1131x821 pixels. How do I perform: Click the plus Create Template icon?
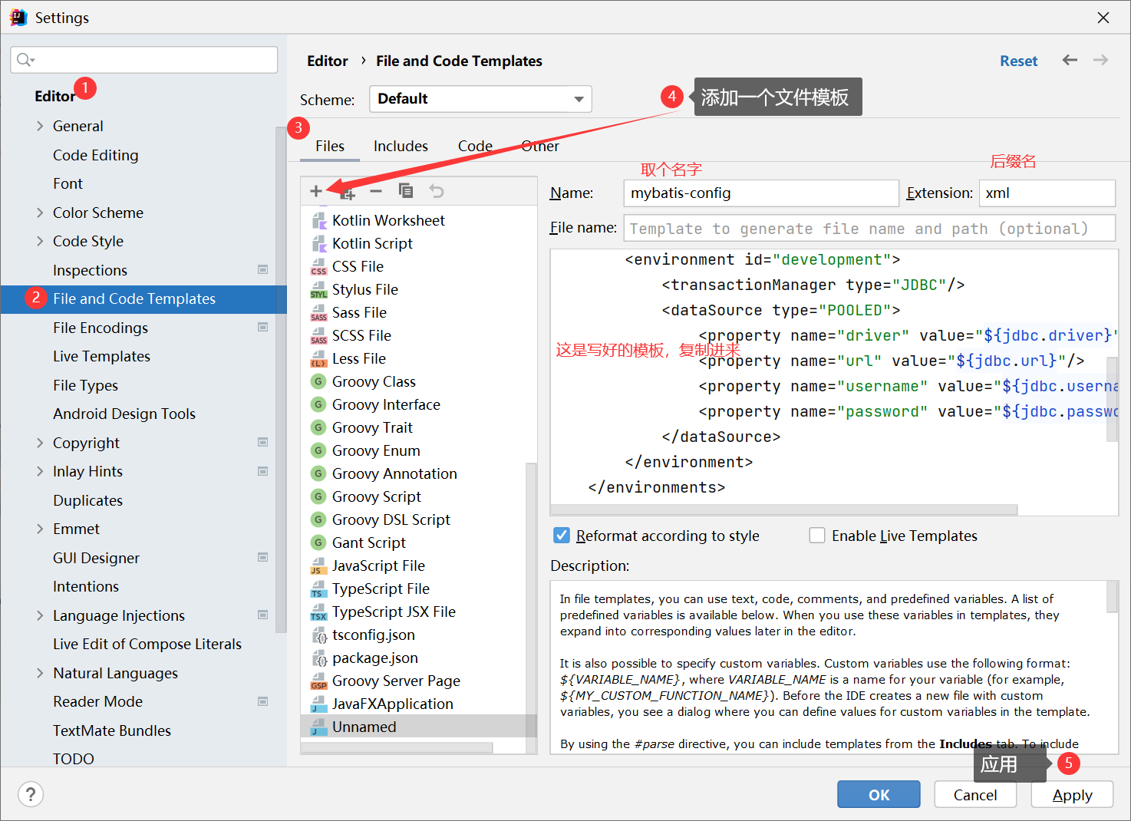[x=316, y=191]
